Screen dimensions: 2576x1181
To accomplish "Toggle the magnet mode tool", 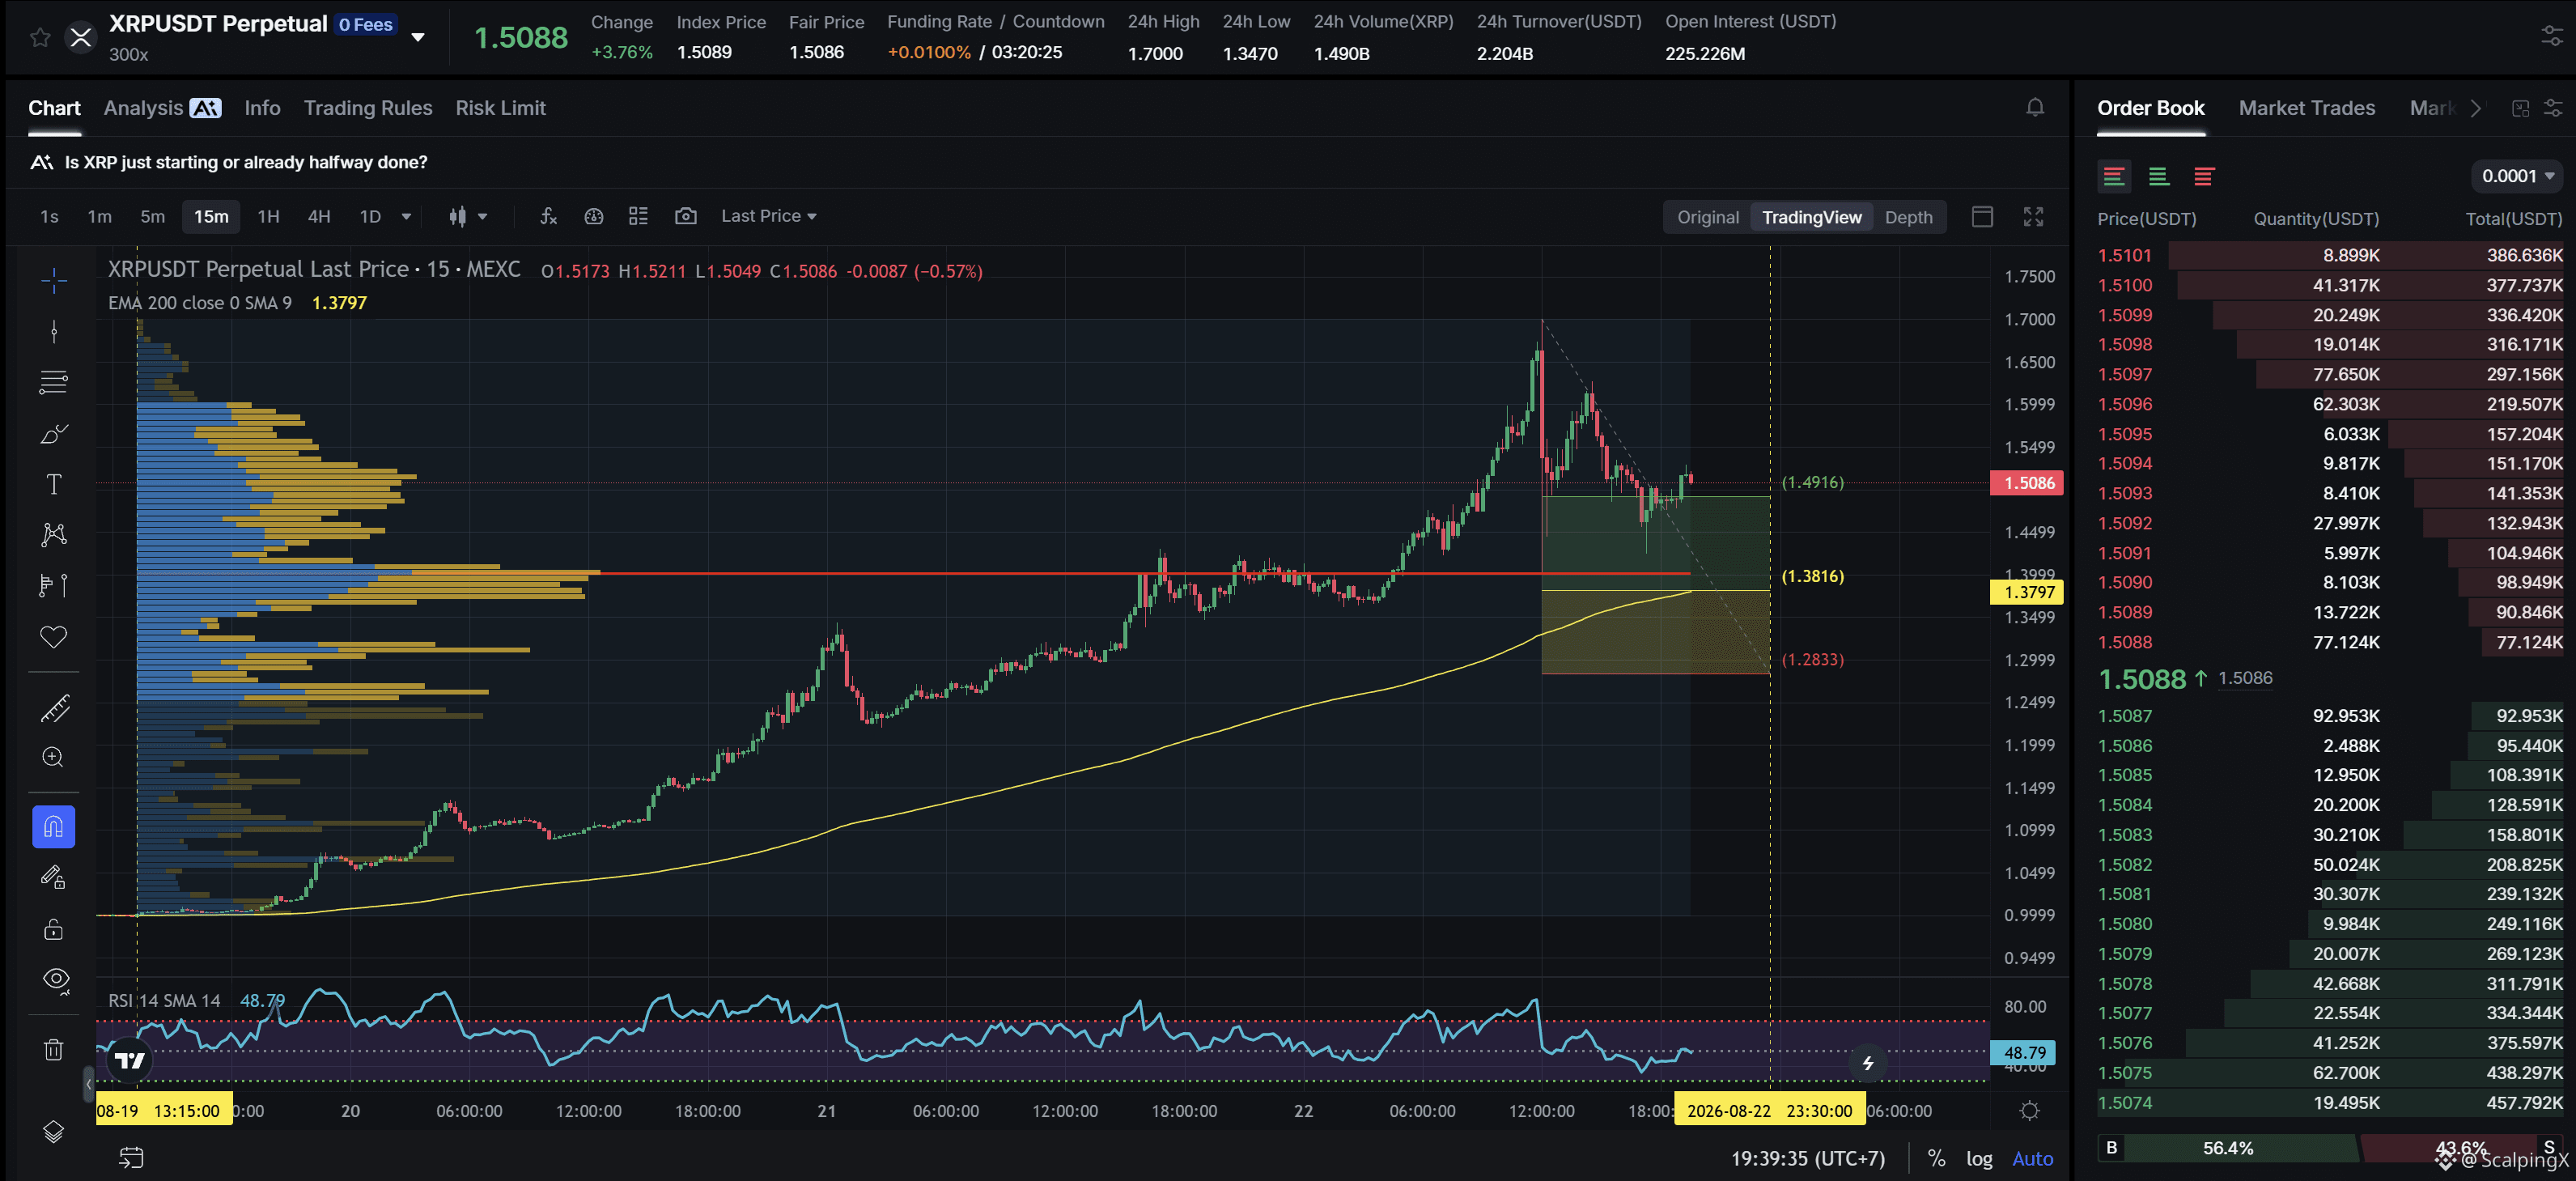I will coord(54,826).
